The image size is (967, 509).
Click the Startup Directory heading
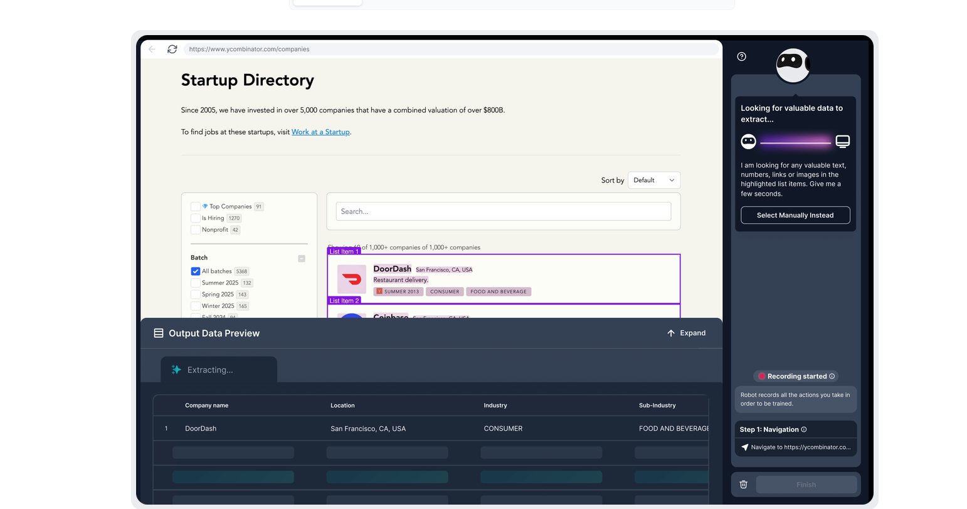pos(248,80)
